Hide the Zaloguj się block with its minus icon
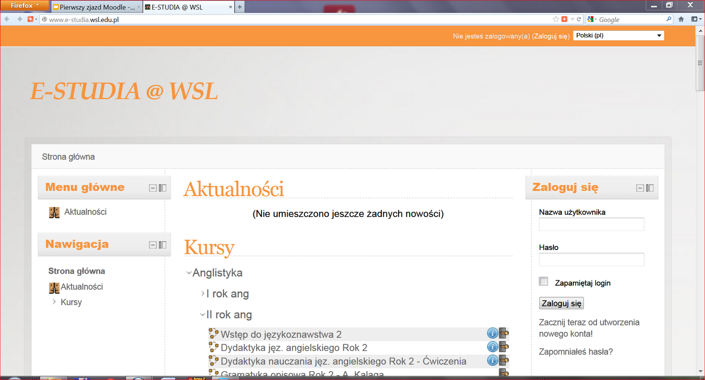Viewport: 705px width, 380px height. click(x=640, y=188)
